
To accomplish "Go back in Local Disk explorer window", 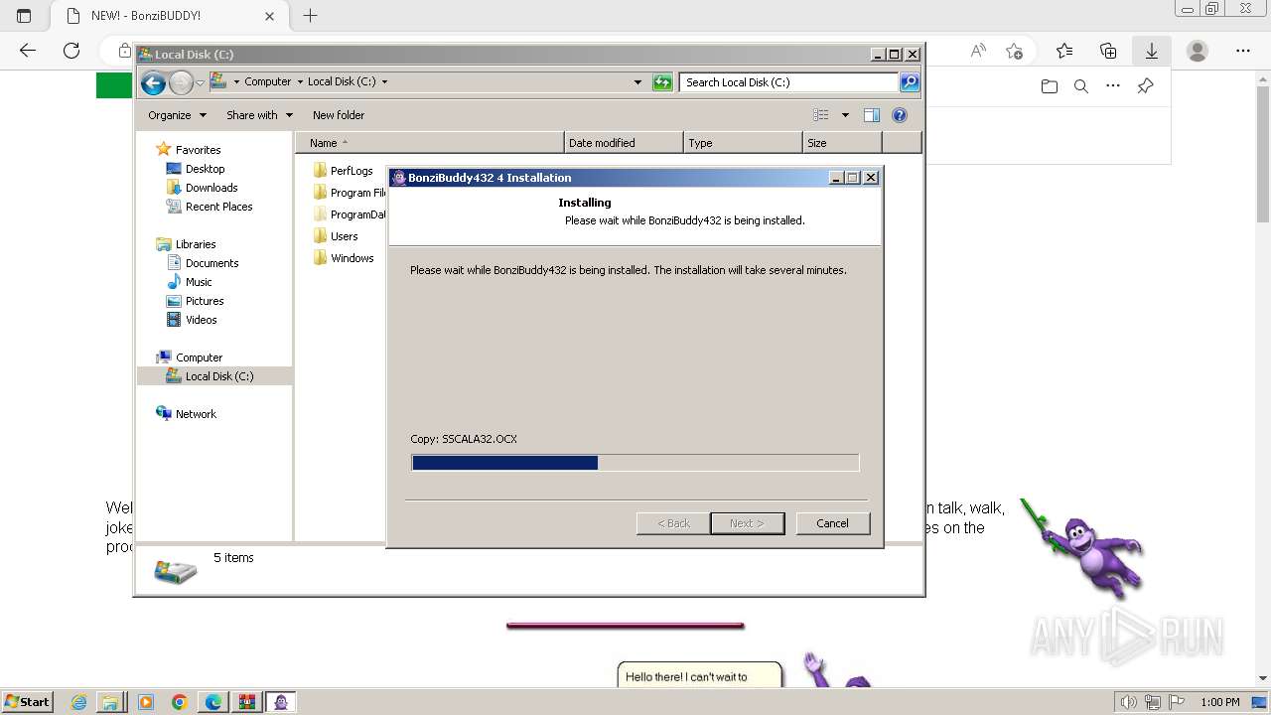I will 153,83.
